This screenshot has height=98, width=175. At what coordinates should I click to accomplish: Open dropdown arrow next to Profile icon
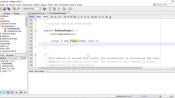pyautogui.click(x=73, y=9)
